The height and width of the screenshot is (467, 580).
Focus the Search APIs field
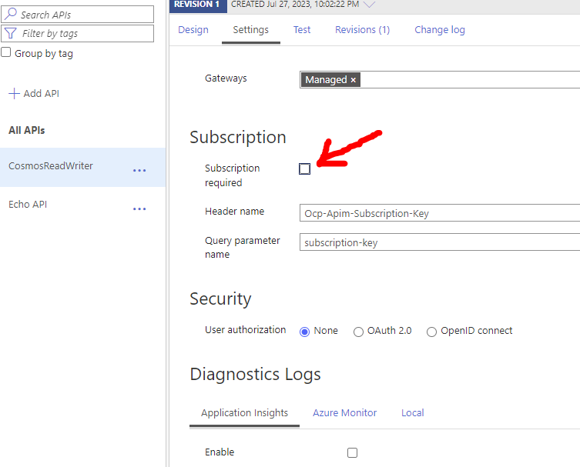click(x=77, y=15)
